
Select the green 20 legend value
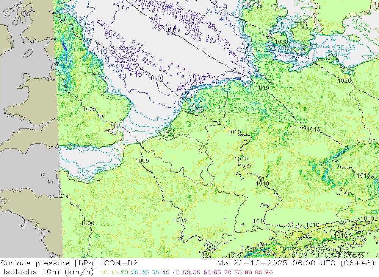[x=124, y=272]
